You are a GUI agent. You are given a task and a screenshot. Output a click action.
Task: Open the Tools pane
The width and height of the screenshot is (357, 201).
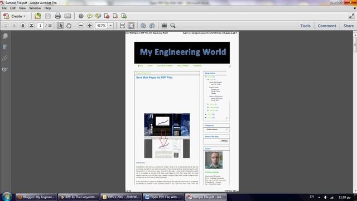(x=305, y=26)
